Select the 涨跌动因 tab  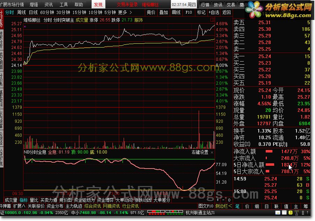pyautogui.click(x=143, y=200)
